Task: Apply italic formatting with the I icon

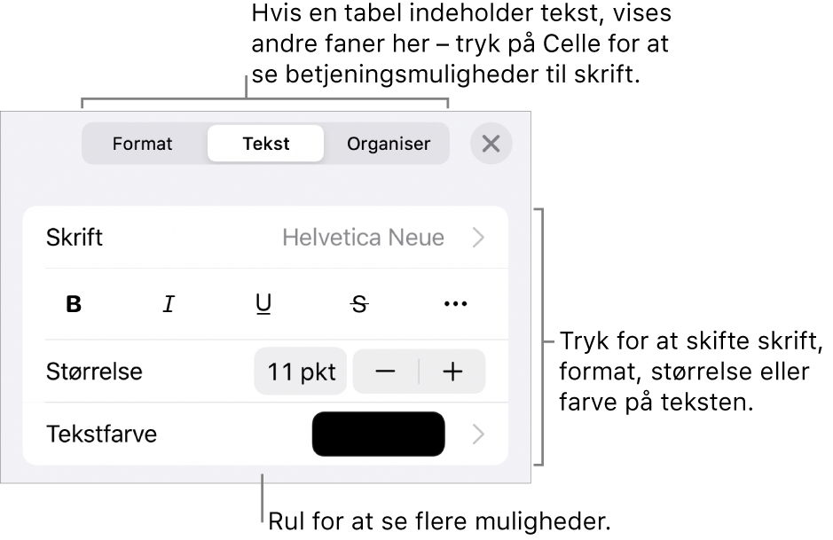Action: [x=169, y=304]
